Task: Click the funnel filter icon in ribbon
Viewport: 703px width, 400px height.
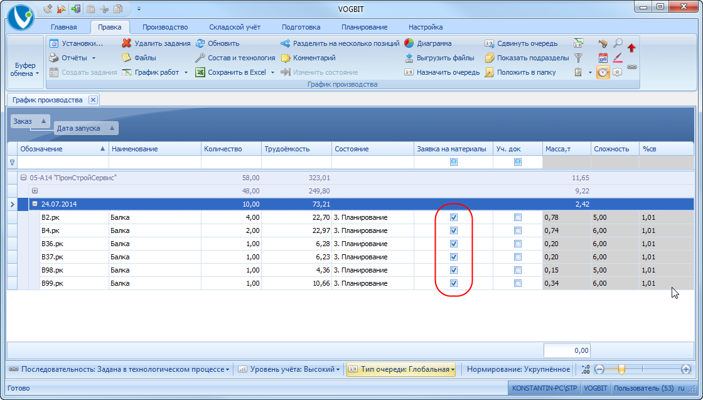Action: pos(579,58)
